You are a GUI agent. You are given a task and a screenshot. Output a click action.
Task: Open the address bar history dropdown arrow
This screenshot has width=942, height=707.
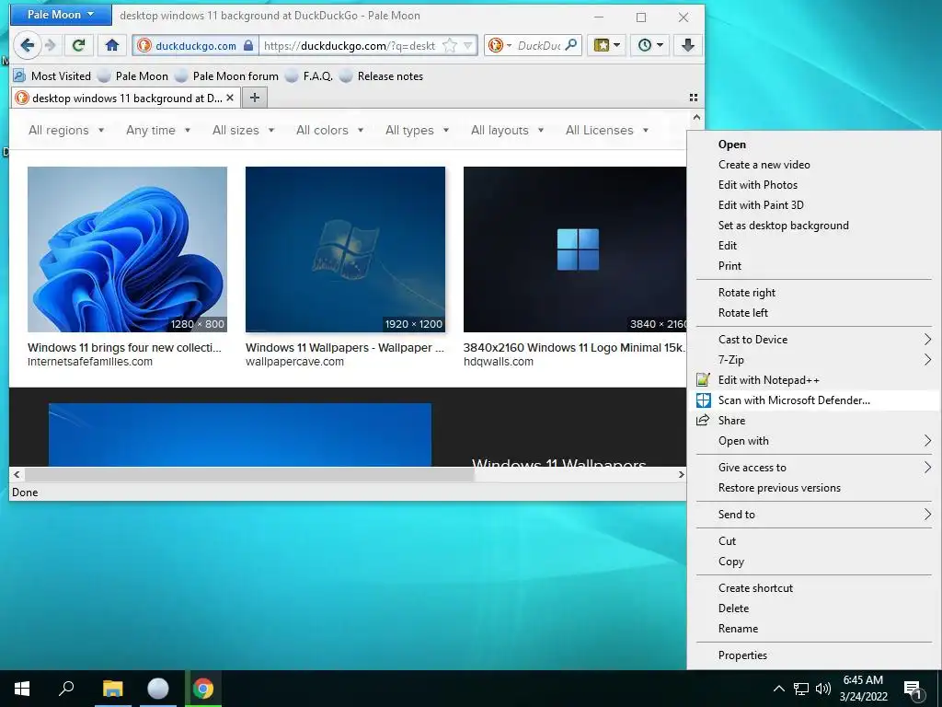coord(468,45)
